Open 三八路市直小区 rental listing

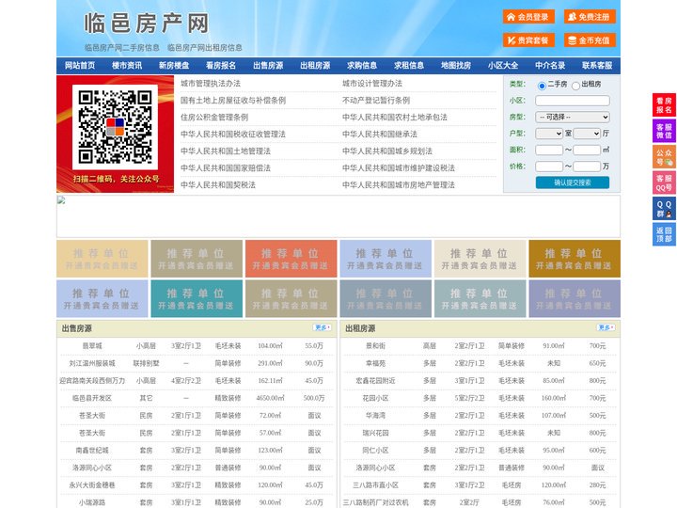point(375,485)
